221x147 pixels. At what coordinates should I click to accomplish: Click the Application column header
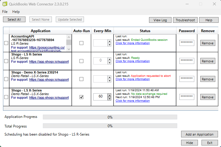click(x=40, y=31)
